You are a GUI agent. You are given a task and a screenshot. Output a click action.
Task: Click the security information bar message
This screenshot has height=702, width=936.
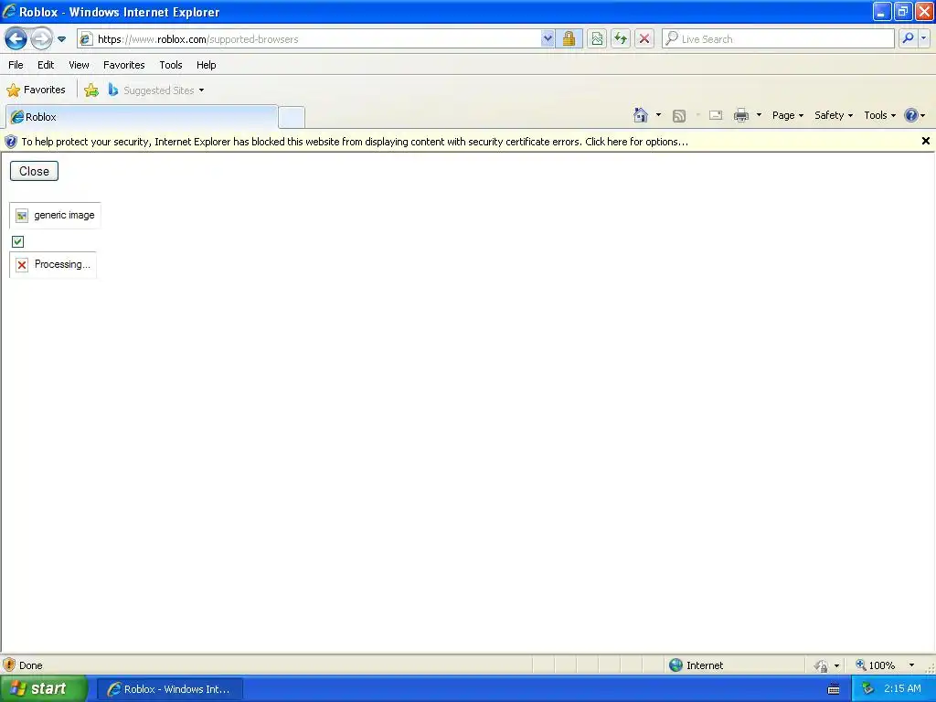pyautogui.click(x=355, y=142)
